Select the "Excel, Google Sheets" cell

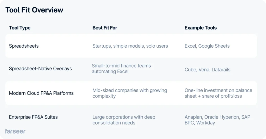click(207, 46)
